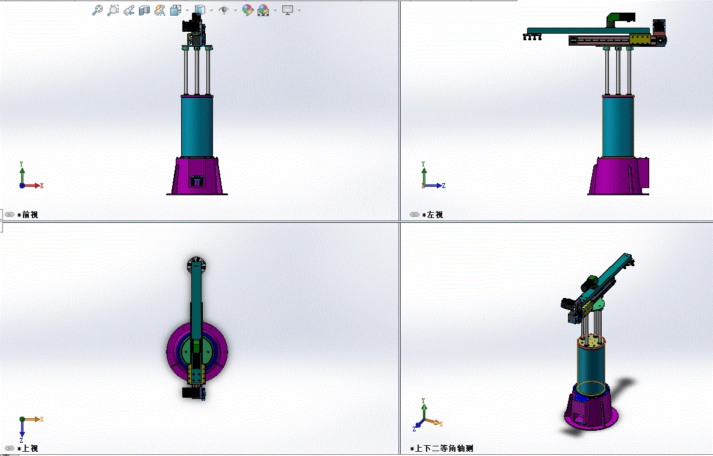Click the *左视 viewport label
The height and width of the screenshot is (456, 713).
pos(433,215)
